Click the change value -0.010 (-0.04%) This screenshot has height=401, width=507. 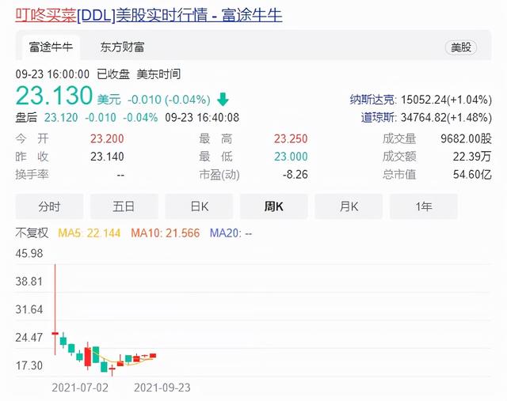point(169,100)
